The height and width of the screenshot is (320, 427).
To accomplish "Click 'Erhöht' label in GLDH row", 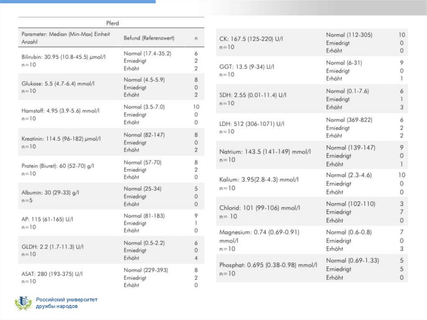I will point(131,258).
